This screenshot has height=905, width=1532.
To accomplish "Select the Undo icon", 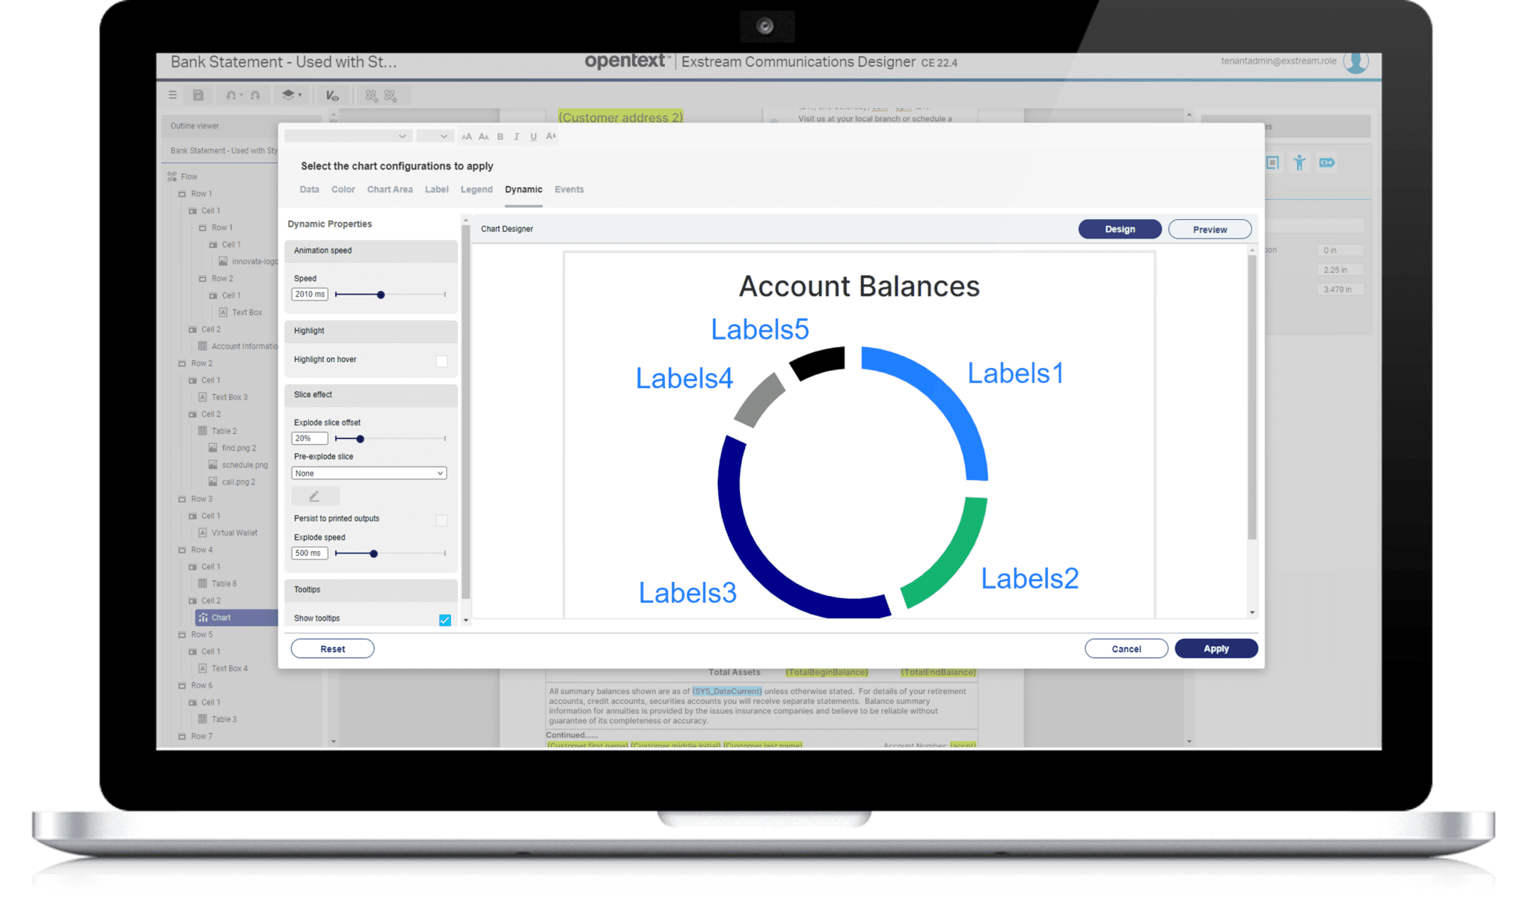I will point(230,95).
